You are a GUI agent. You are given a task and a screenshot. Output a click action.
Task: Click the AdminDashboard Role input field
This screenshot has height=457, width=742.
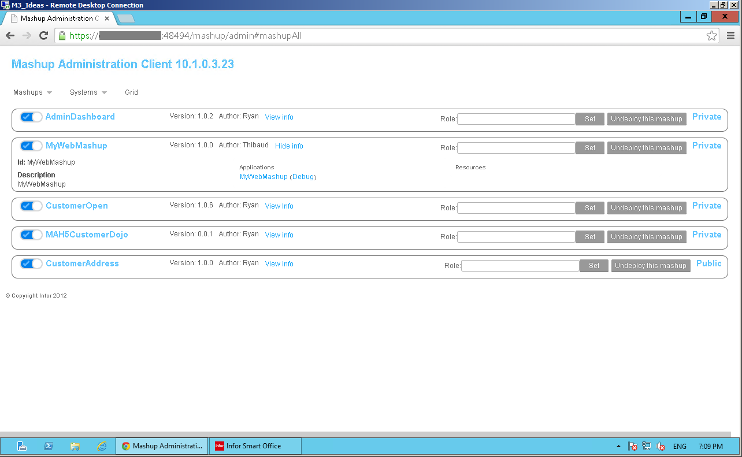[515, 119]
